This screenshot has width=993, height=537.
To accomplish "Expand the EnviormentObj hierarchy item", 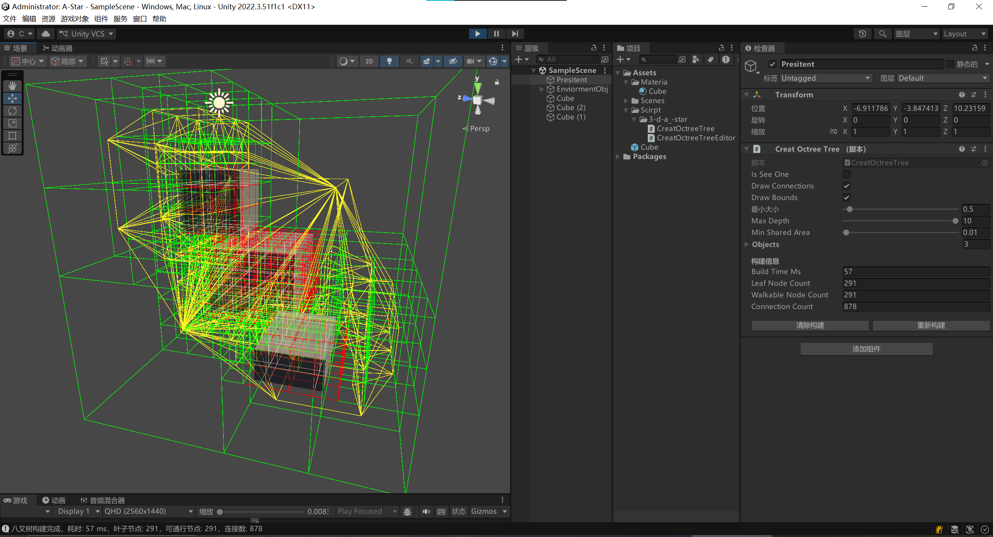I will coord(542,89).
